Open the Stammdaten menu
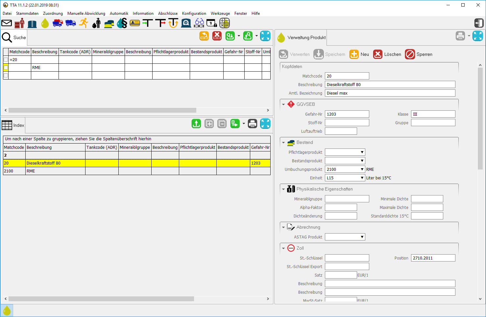This screenshot has height=317, width=486. tap(27, 13)
